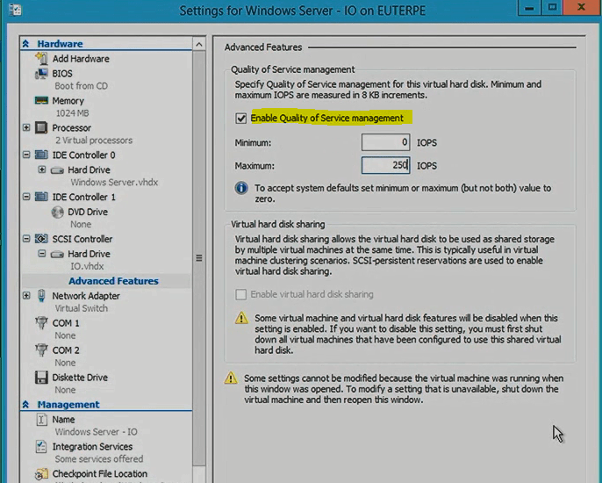This screenshot has width=602, height=483.
Task: Select the BIOS icon in hardware list
Action: [41, 74]
